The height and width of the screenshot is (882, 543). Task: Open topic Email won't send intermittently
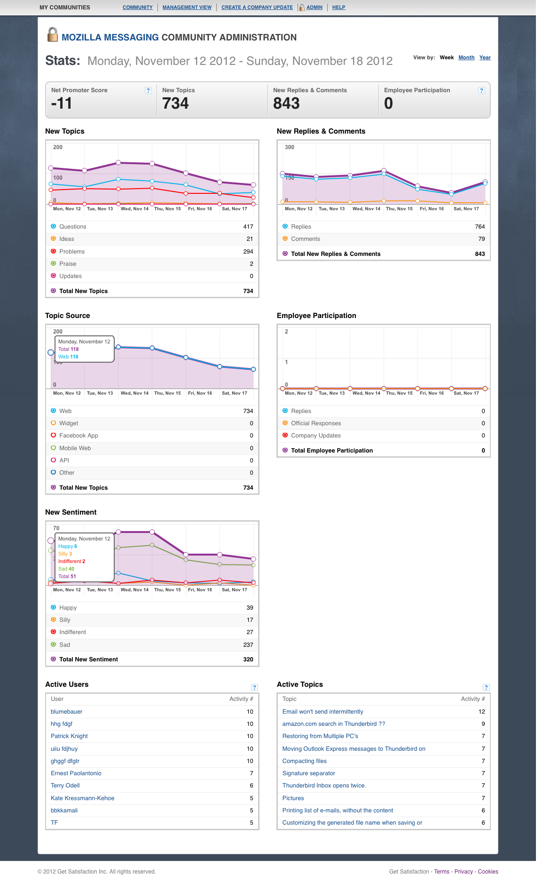pyautogui.click(x=323, y=712)
